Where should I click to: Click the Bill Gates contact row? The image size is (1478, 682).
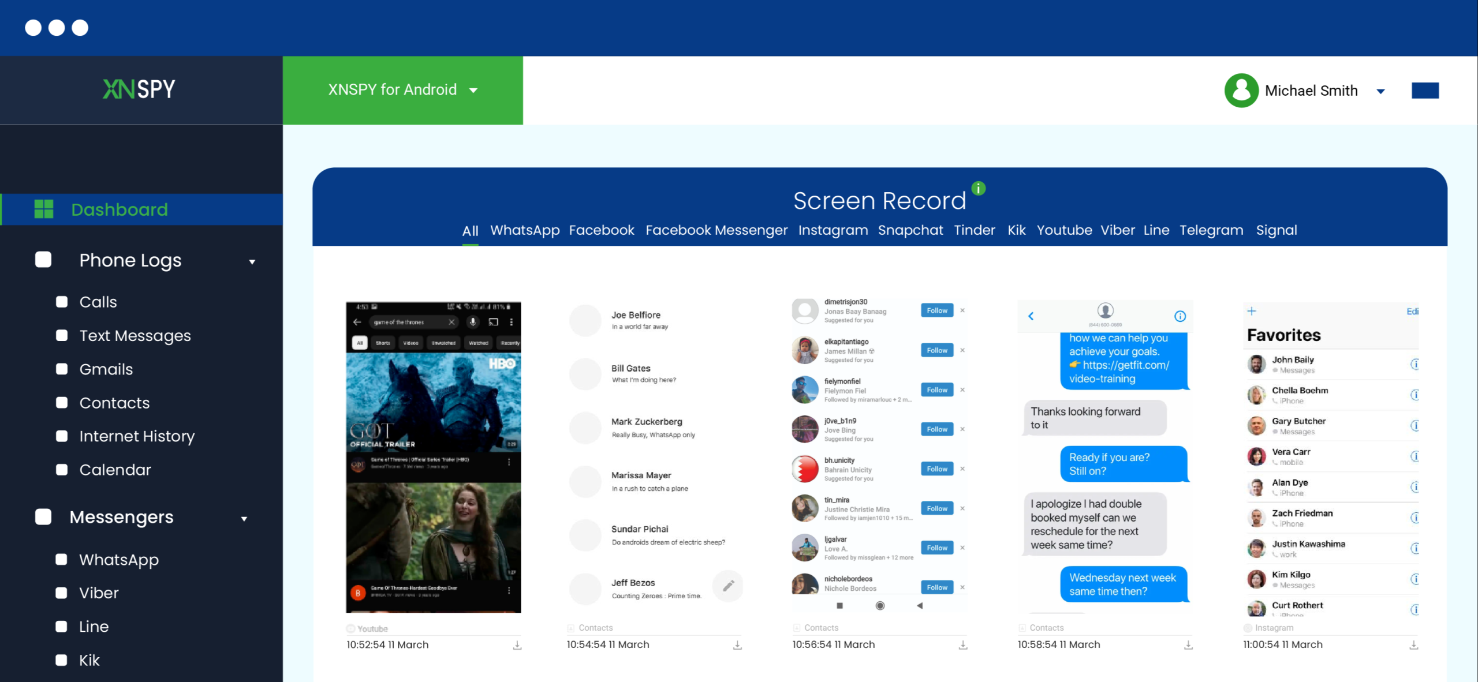pos(655,374)
